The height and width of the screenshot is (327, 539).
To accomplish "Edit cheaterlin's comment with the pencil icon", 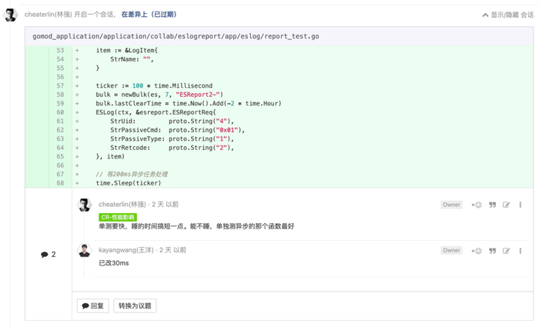I will pyautogui.click(x=506, y=205).
